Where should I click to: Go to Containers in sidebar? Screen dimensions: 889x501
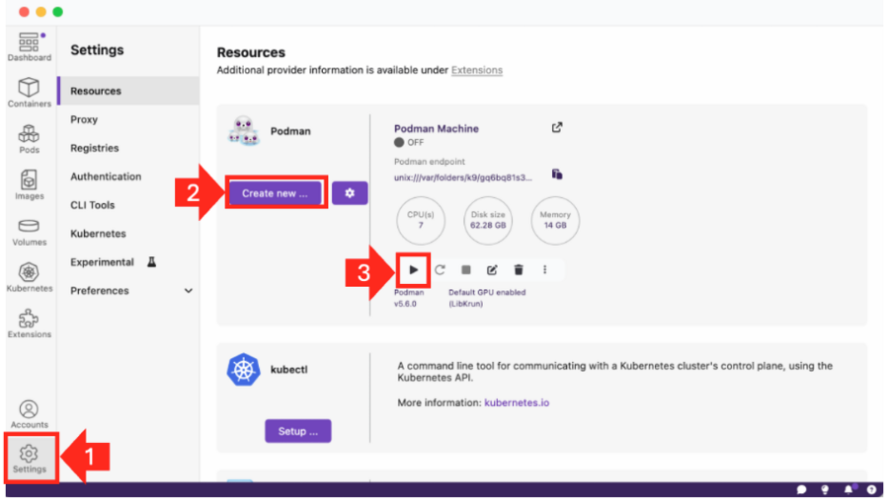tap(30, 93)
